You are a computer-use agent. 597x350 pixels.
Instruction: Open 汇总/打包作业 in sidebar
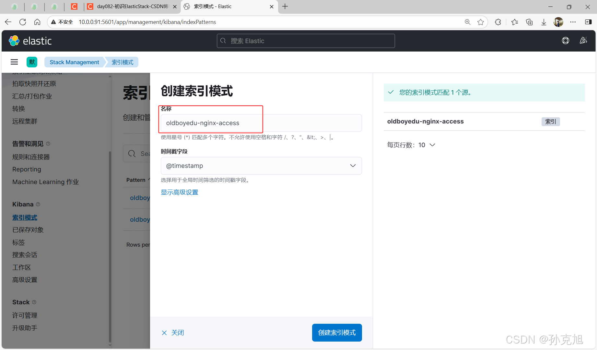point(32,96)
